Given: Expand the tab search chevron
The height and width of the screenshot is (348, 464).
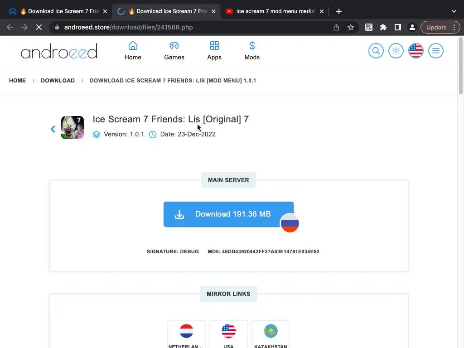Looking at the screenshot, I should tap(454, 11).
